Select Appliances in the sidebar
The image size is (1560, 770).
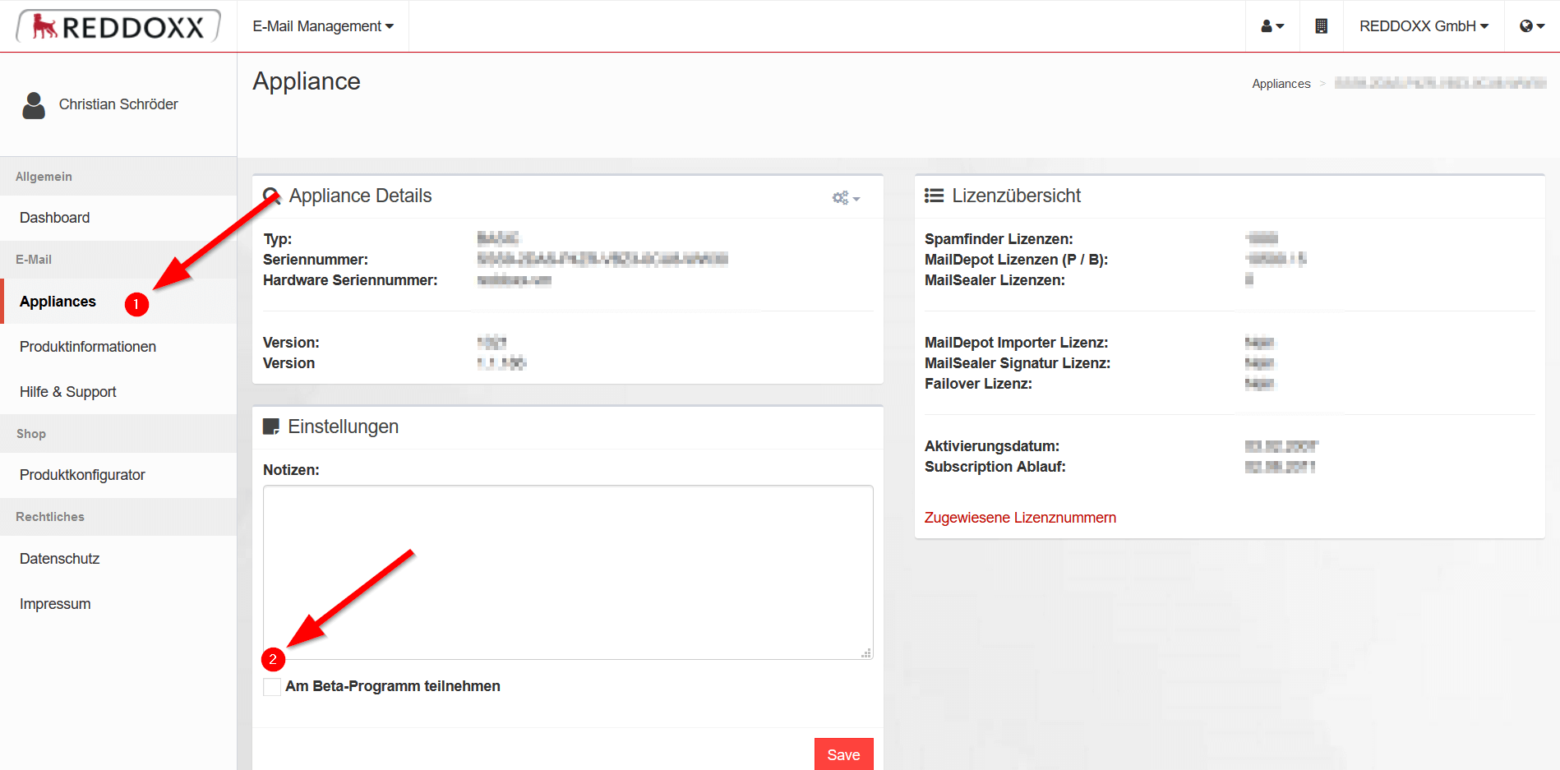57,301
